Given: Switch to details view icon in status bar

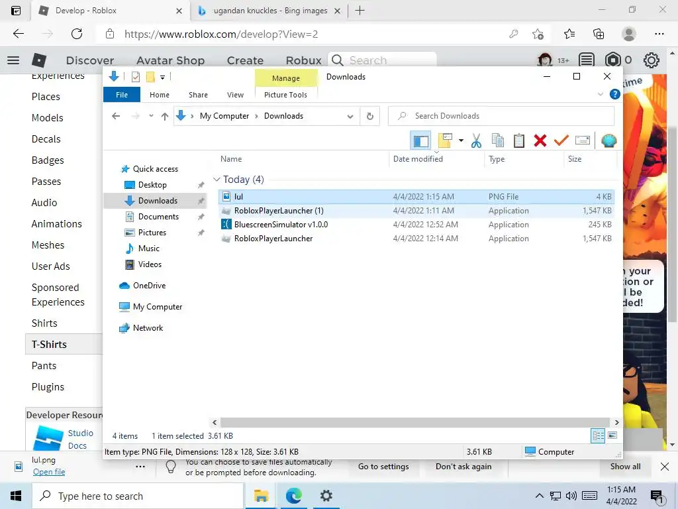Looking at the screenshot, I should click(598, 436).
